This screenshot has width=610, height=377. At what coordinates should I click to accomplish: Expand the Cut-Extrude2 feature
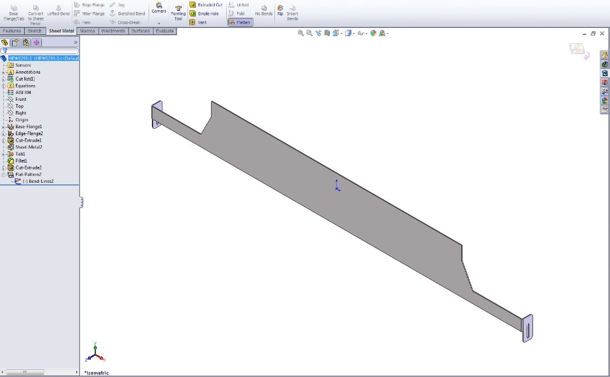pyautogui.click(x=4, y=168)
